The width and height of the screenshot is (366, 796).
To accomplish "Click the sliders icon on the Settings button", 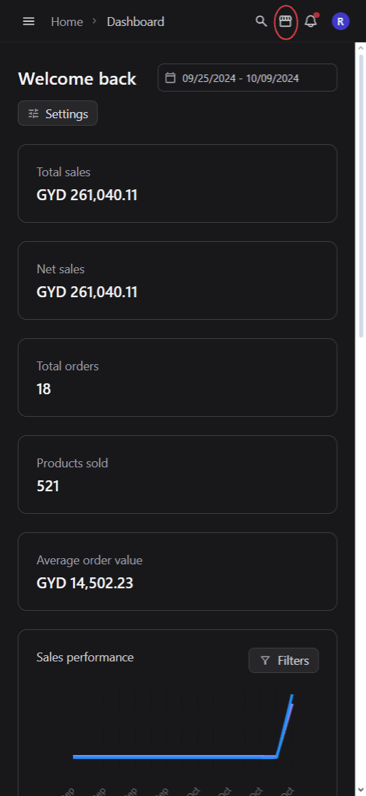I will point(33,113).
